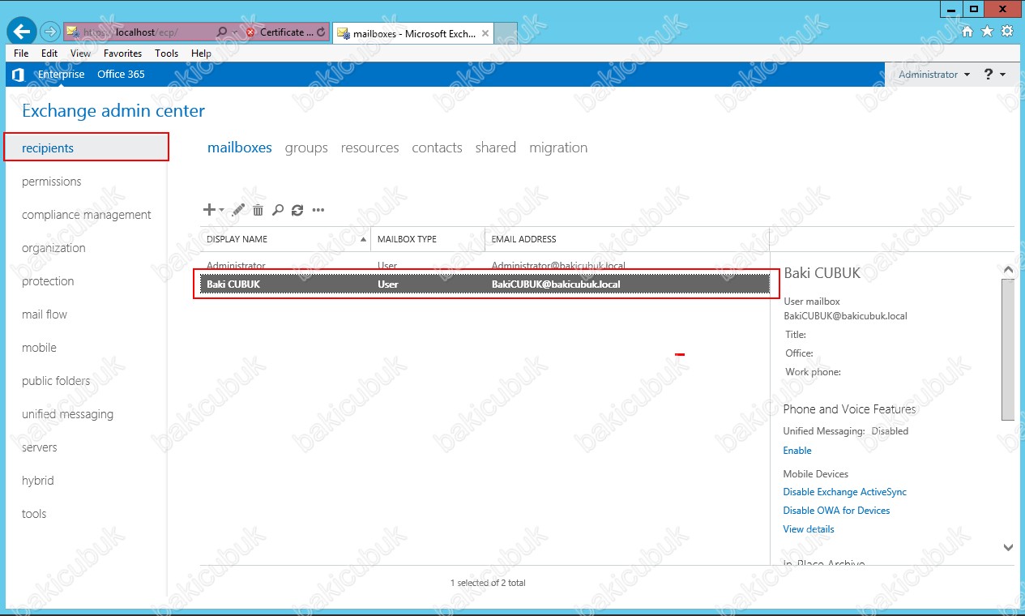Click the details pane scroll up arrow
This screenshot has width=1025, height=616.
(1008, 269)
